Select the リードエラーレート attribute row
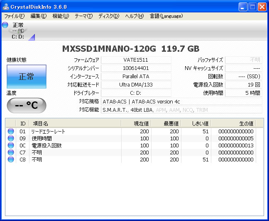This screenshot has width=269, height=221. pyautogui.click(x=131, y=131)
